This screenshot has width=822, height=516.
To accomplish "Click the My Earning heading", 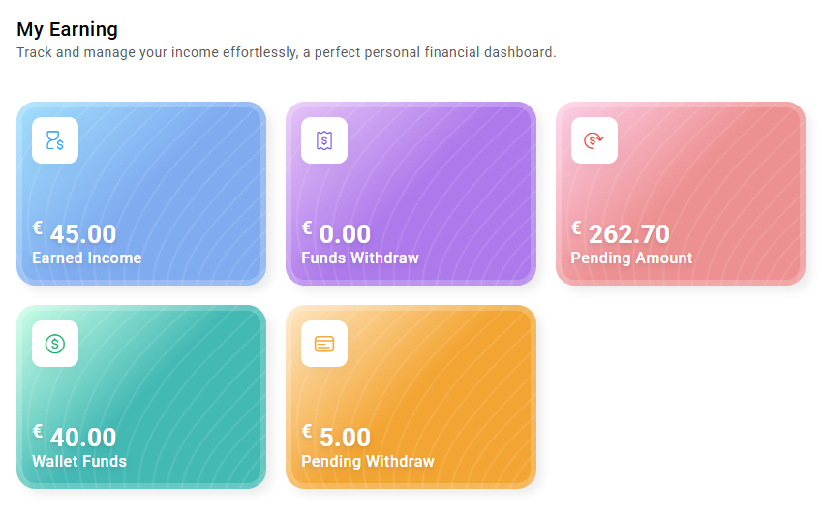I will coord(67,29).
